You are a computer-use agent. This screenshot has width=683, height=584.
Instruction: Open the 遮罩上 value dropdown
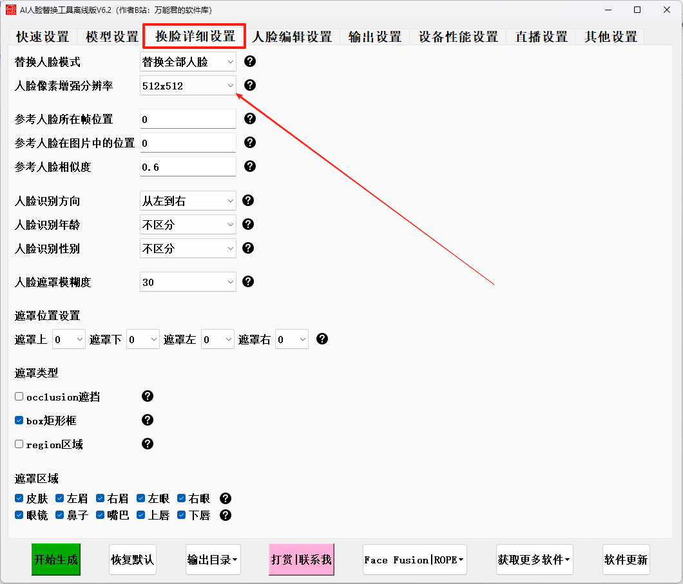pyautogui.click(x=69, y=339)
